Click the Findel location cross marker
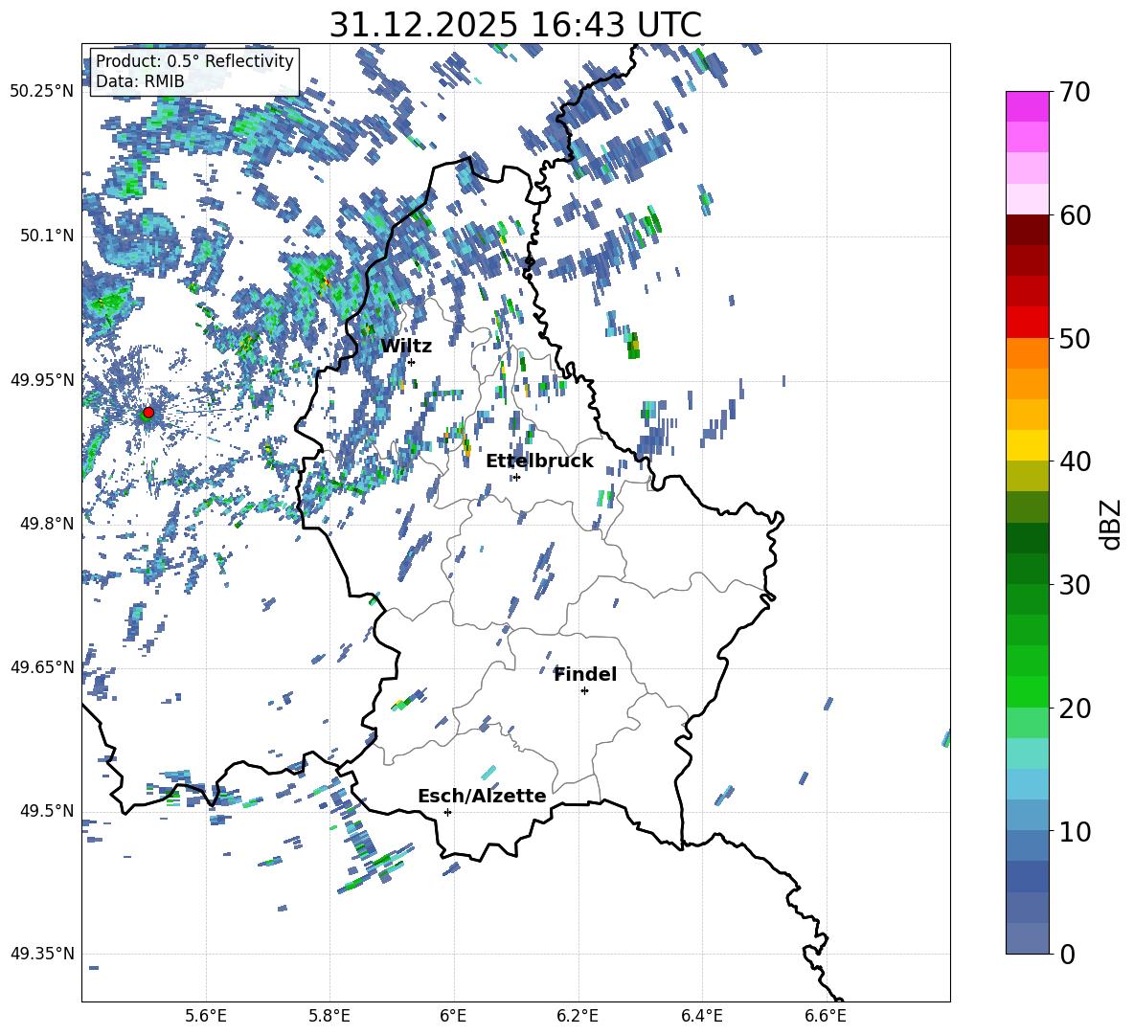1134x1035 pixels. point(584,691)
